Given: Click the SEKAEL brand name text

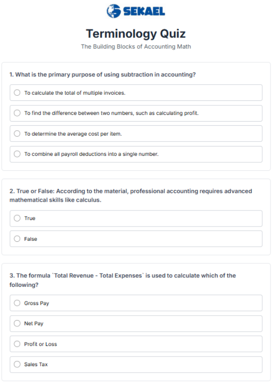Looking at the screenshot, I should 144,12.
